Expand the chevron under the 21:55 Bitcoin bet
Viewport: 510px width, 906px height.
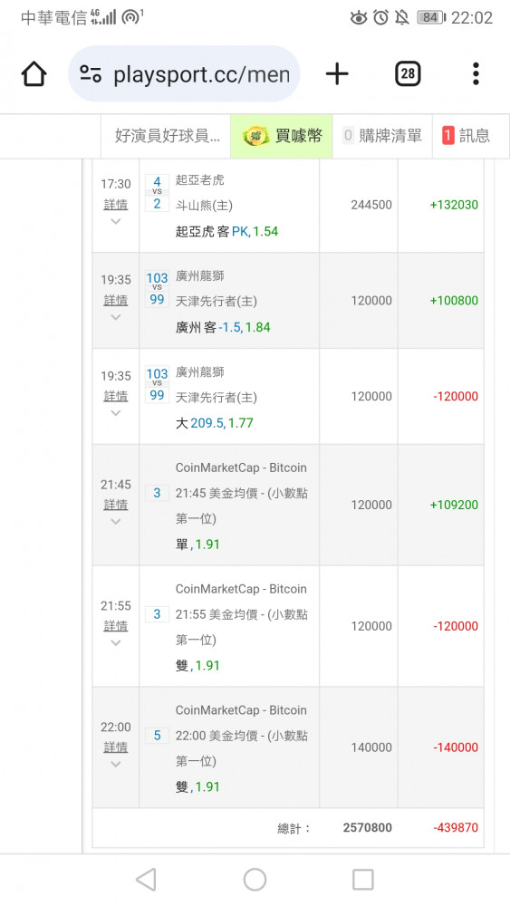[116, 642]
